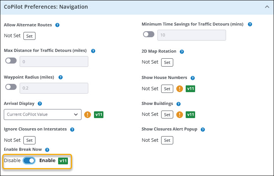This screenshot has width=274, height=176.
Task: Click help icon beside Show Closures Alert Popup
Action: click(203, 129)
